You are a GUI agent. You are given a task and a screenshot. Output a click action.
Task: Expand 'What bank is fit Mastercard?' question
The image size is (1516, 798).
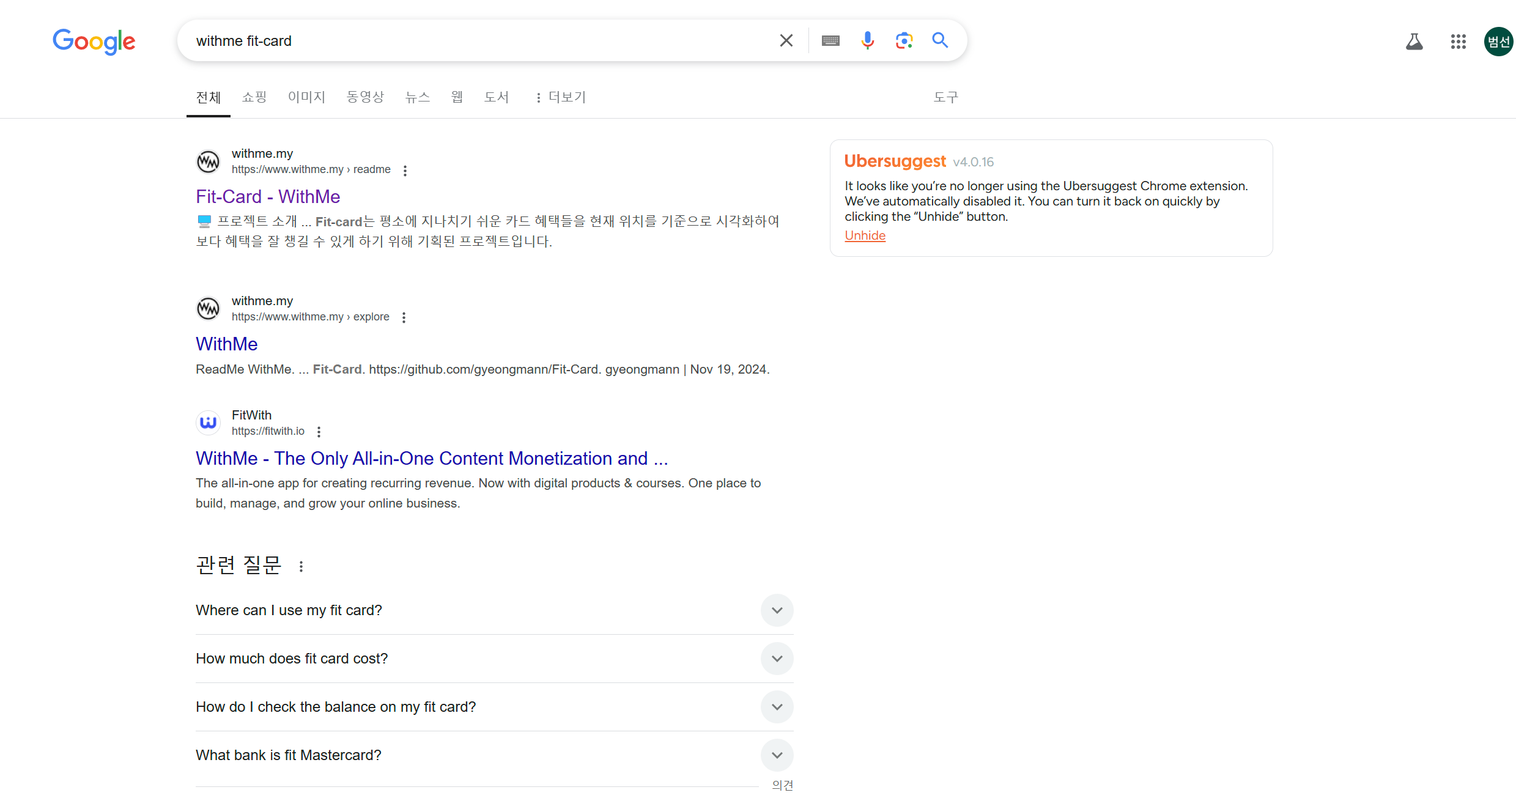777,755
